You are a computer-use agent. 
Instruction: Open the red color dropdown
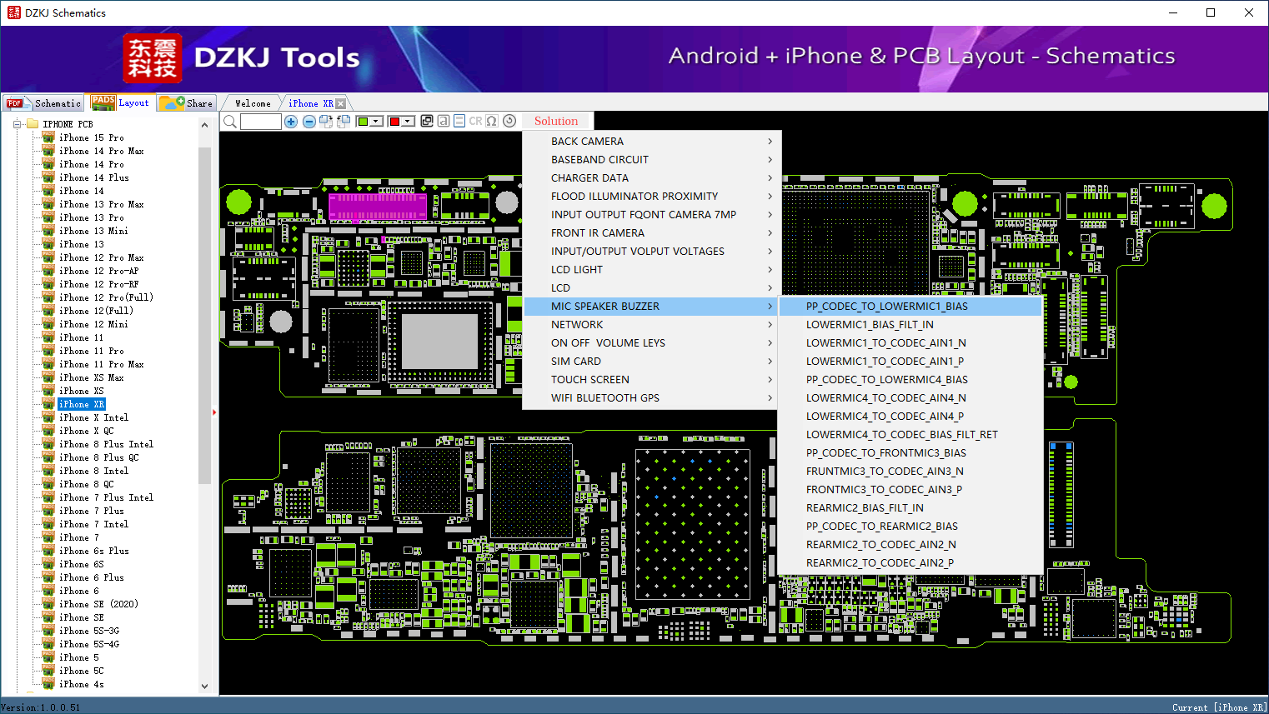click(409, 122)
